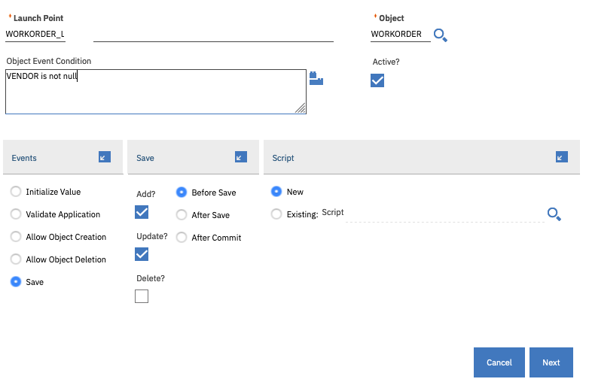This screenshot has height=388, width=589.
Task: Uncheck the Active? checkbox
Action: pos(377,80)
